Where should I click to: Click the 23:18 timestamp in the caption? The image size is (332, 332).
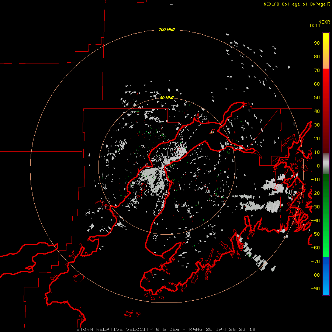[x=247, y=329]
